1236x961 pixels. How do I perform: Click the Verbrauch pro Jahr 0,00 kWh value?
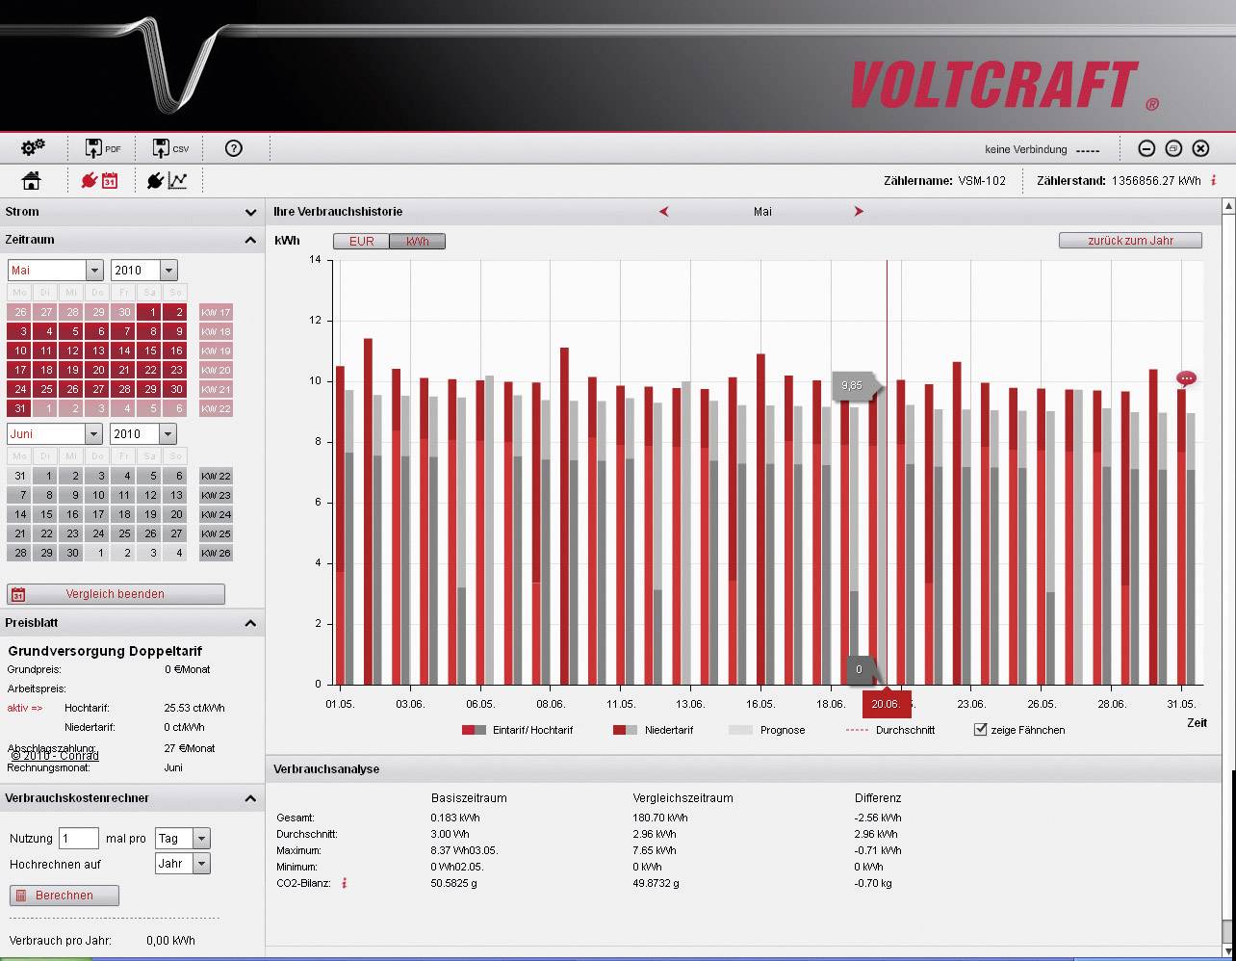point(170,941)
